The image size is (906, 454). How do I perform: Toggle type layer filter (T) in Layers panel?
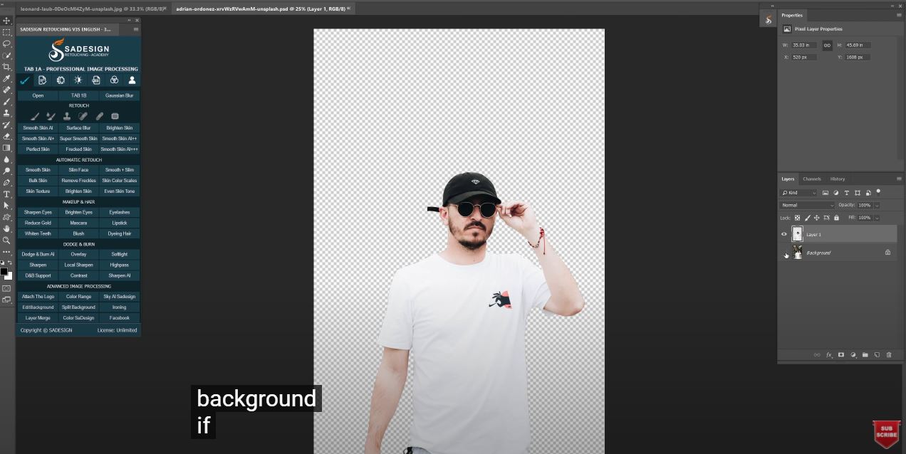pos(847,193)
